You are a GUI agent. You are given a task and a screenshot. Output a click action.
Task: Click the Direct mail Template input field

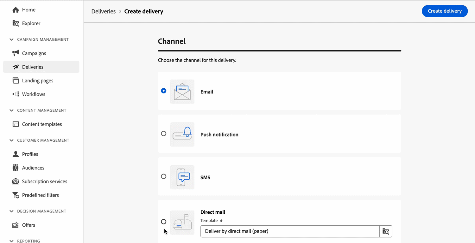coord(289,231)
